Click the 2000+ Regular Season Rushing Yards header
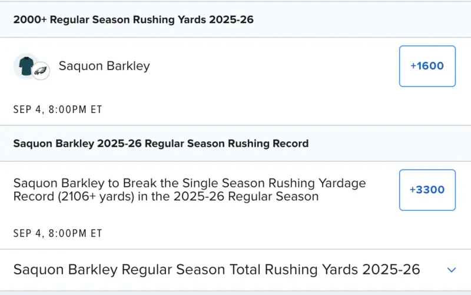This screenshot has height=295, width=471. (133, 19)
